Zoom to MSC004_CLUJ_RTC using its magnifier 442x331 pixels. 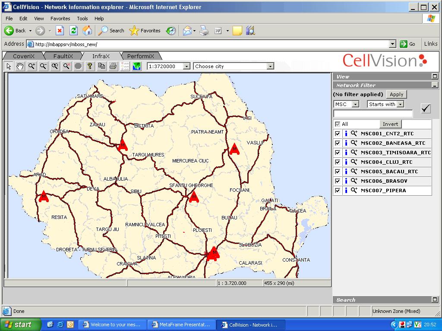click(x=354, y=162)
